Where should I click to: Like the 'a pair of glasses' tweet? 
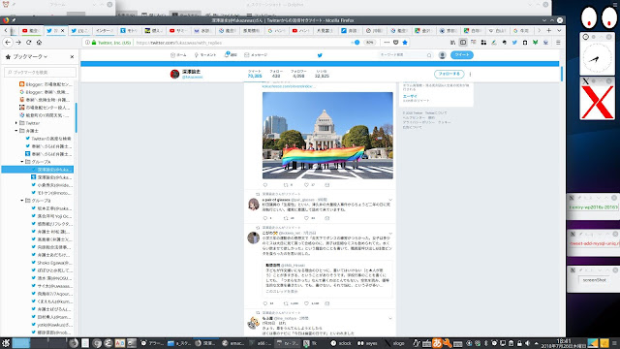coord(306,218)
